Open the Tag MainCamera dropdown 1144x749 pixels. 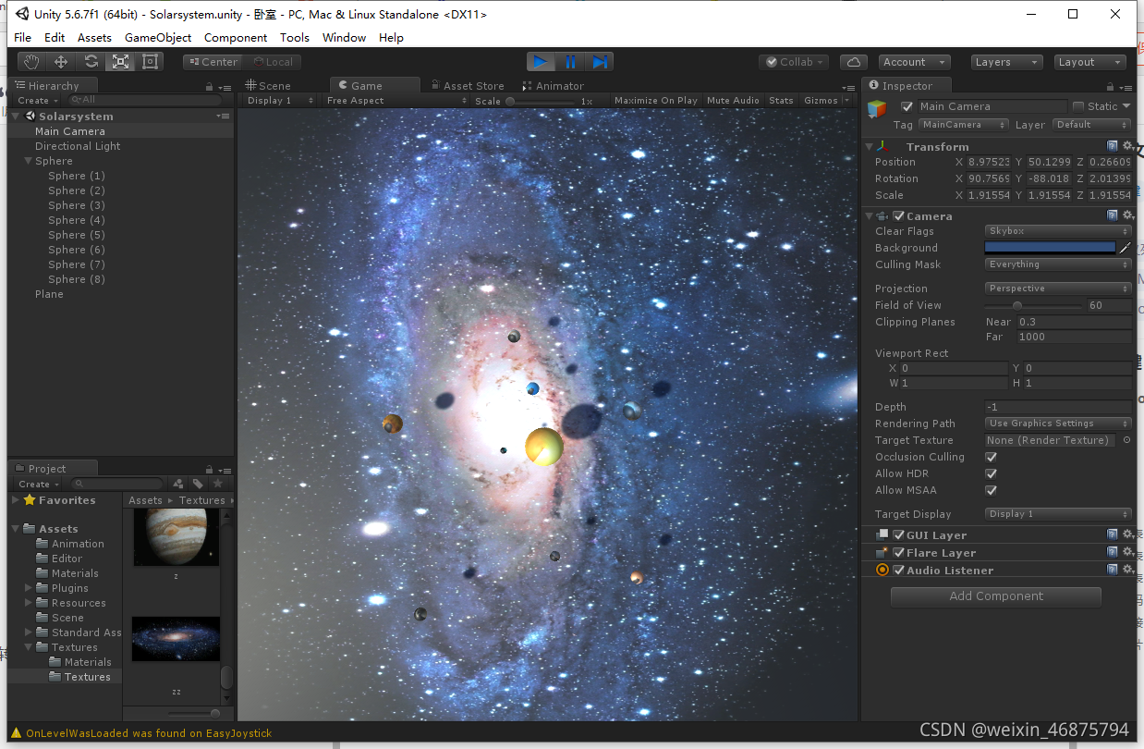[x=963, y=124]
